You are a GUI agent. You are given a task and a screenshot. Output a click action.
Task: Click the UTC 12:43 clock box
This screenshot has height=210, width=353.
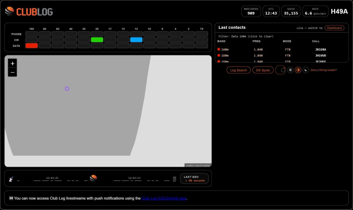(x=271, y=11)
